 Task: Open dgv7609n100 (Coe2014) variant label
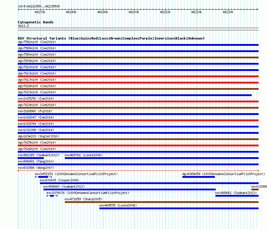(37, 61)
